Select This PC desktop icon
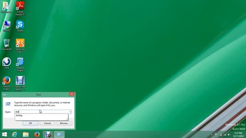246x138 pixels. tap(7, 26)
